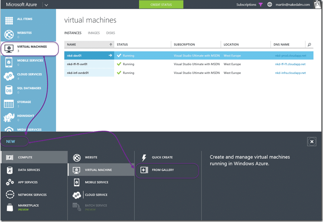Select Network Services in the new menu
This screenshot has width=323, height=222.
[x=34, y=195]
